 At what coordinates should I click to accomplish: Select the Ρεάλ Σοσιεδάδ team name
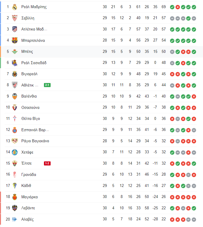(x=34, y=63)
